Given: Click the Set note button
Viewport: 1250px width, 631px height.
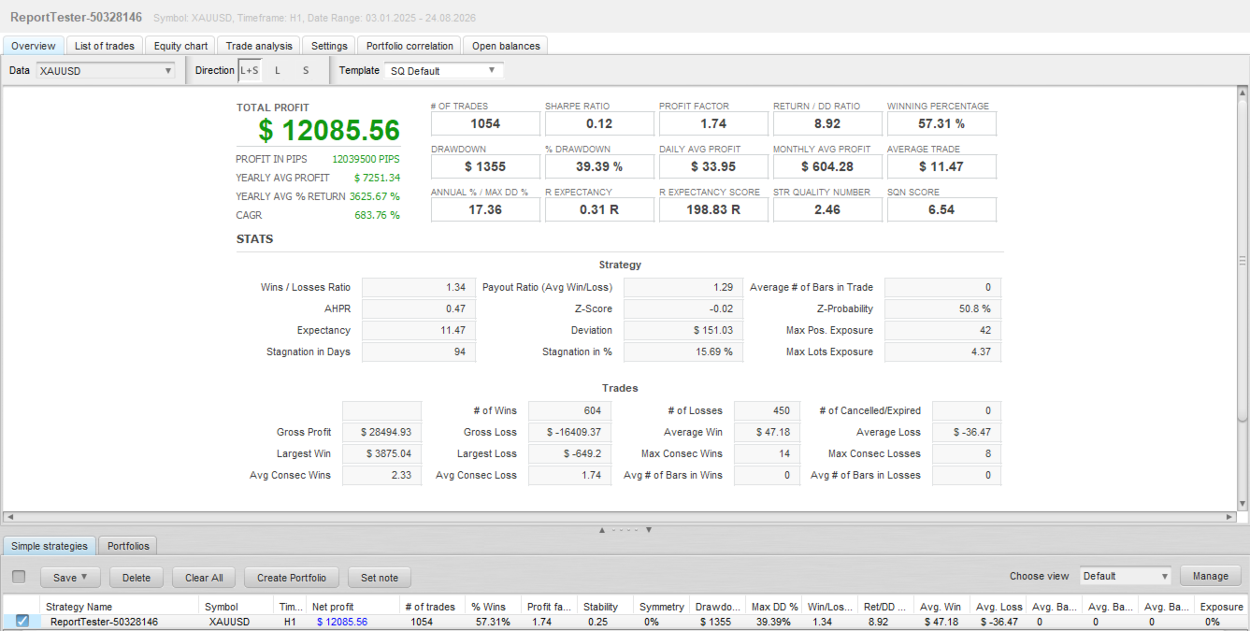Looking at the screenshot, I should click(380, 578).
